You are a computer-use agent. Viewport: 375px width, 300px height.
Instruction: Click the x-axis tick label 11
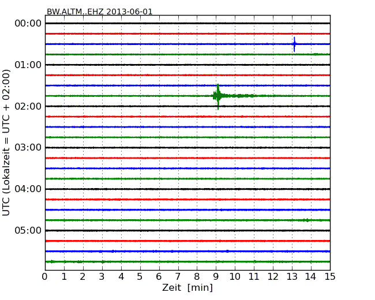254,277
